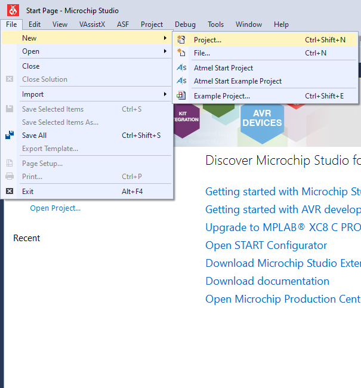Click the Page Setup icon
This screenshot has height=388, width=361.
pyautogui.click(x=10, y=163)
